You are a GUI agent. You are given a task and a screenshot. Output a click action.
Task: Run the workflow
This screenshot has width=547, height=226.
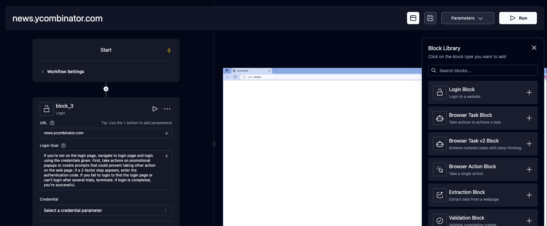pos(518,18)
